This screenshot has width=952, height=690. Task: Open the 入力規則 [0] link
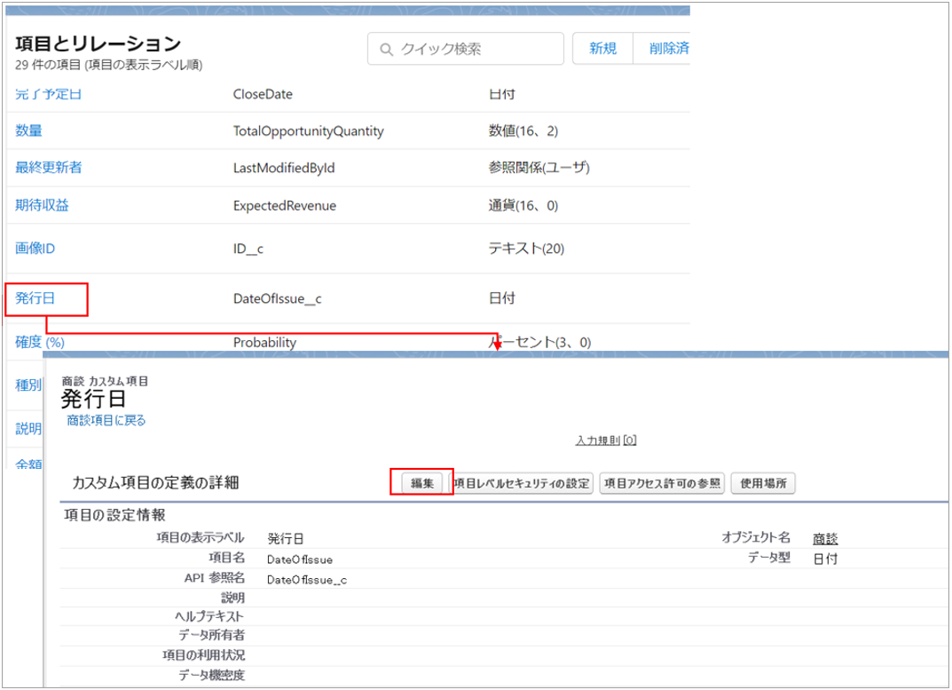[606, 440]
